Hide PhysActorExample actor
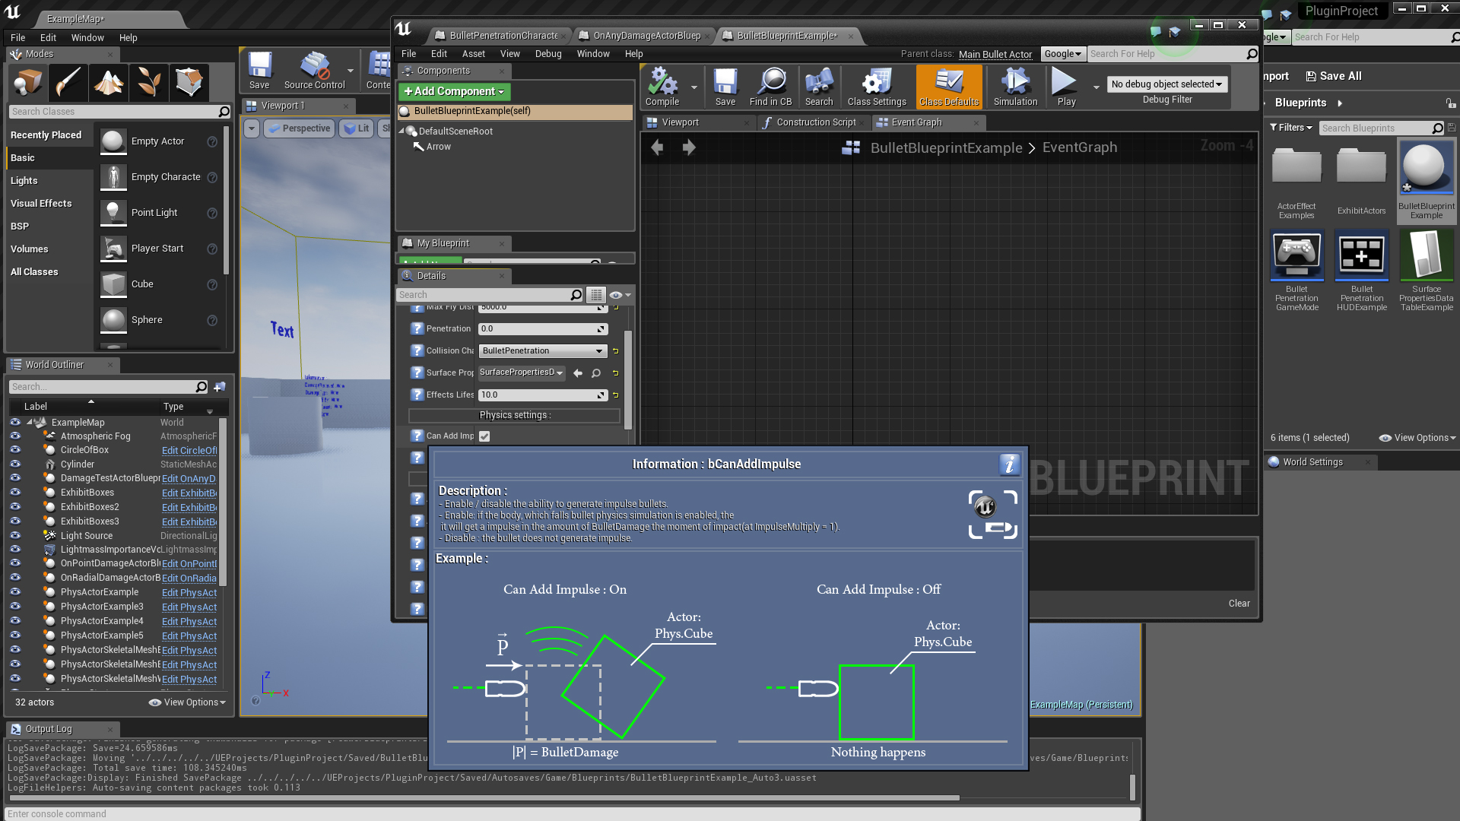 coord(15,592)
